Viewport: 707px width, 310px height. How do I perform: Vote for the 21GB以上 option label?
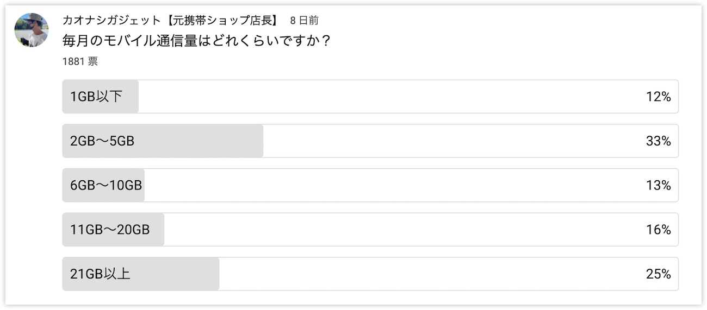pos(100,274)
